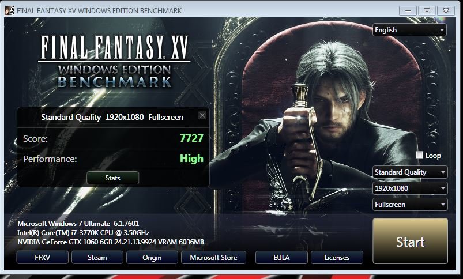
Task: Maximize the benchmark window
Action: pyautogui.click(x=427, y=11)
